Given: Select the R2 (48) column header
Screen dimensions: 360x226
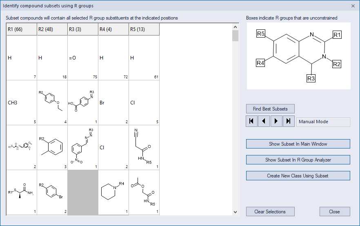Looking at the screenshot, I should coord(52,29).
